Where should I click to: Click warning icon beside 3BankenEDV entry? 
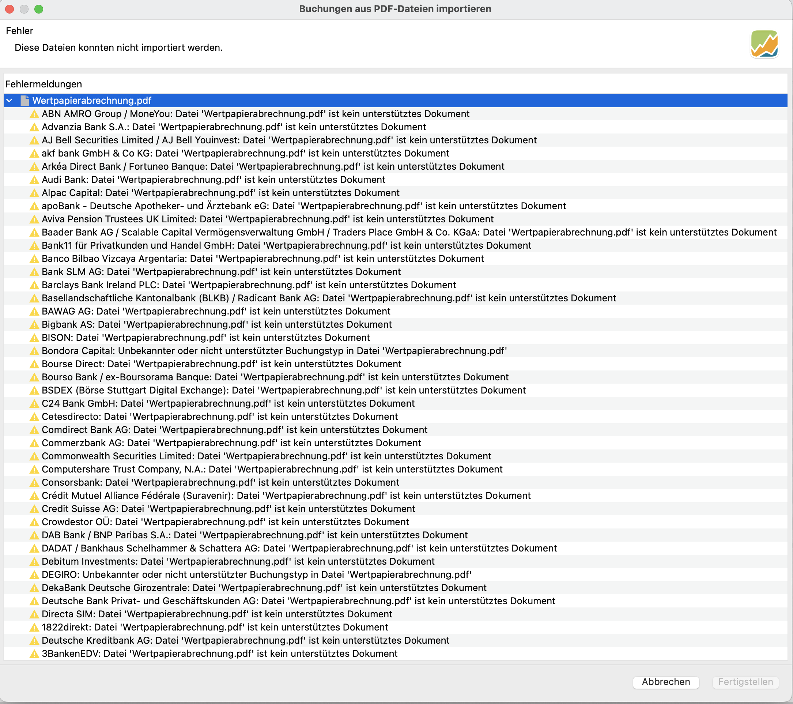[34, 654]
